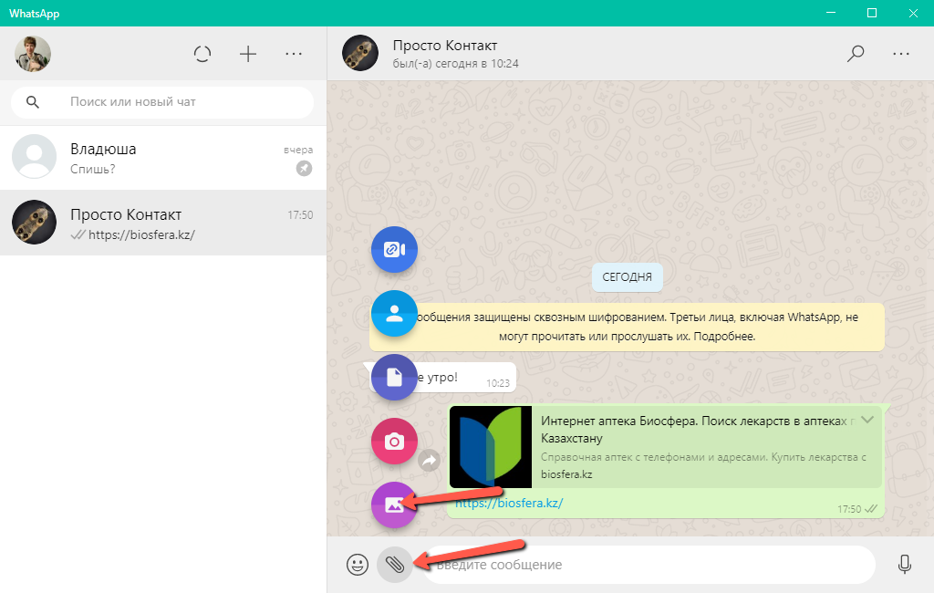Viewport: 934px width, 593px height.
Task: Click the paperclip attach icon
Action: tap(394, 565)
